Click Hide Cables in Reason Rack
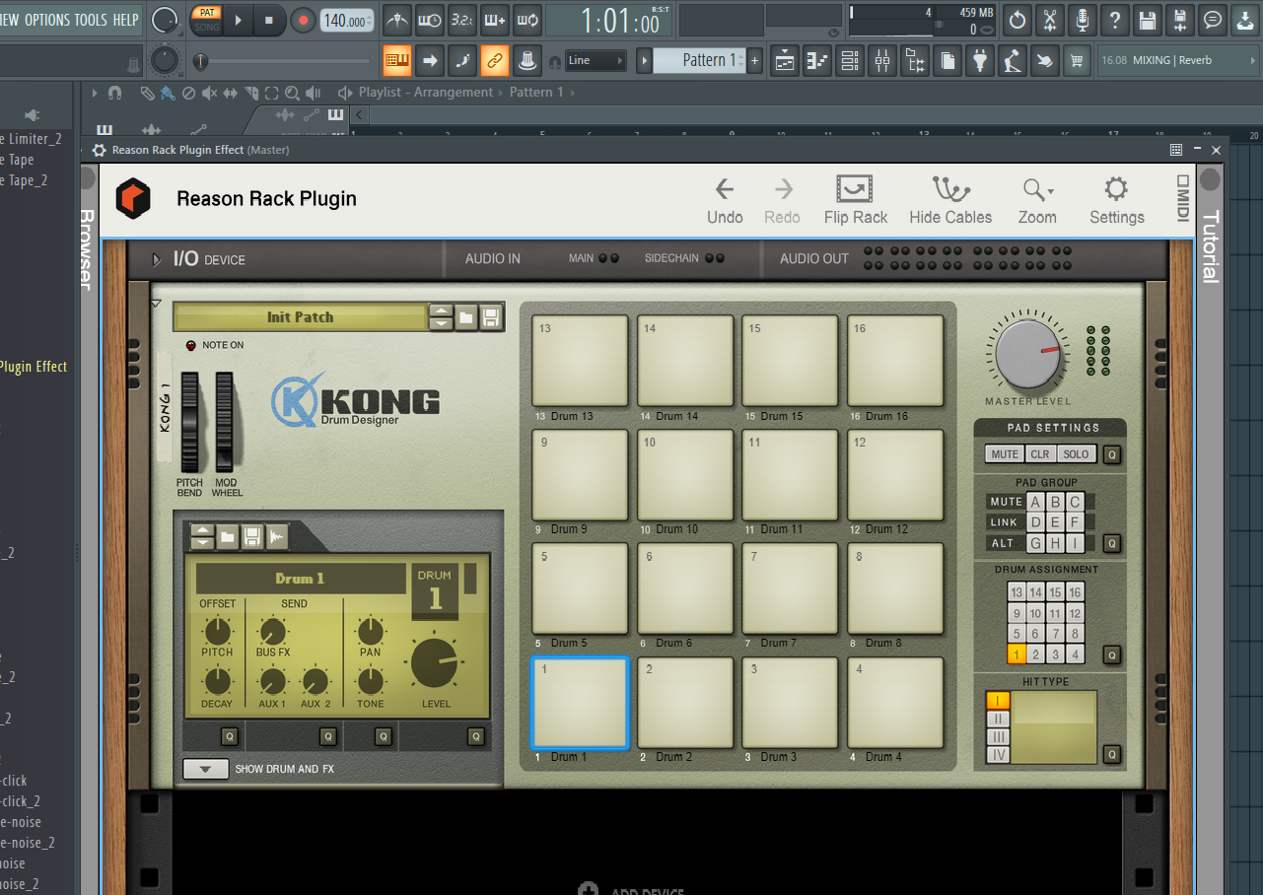1263x895 pixels. [x=950, y=200]
